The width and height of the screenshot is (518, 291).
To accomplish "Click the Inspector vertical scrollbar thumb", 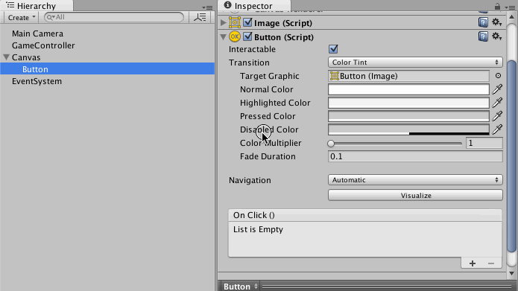I will pos(511,156).
